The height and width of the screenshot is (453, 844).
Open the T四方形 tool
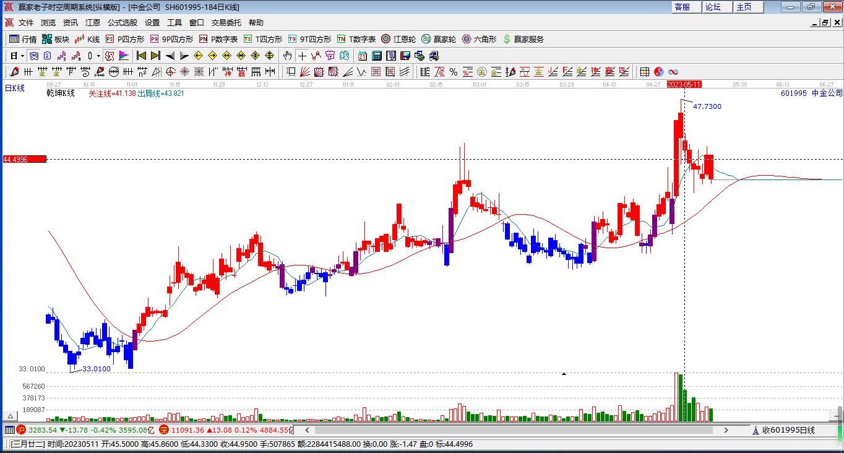pos(262,39)
